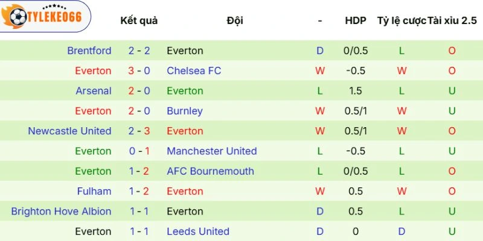Click the 3 - 0 score against Chelsea
The width and height of the screenshot is (483, 241).
point(139,71)
